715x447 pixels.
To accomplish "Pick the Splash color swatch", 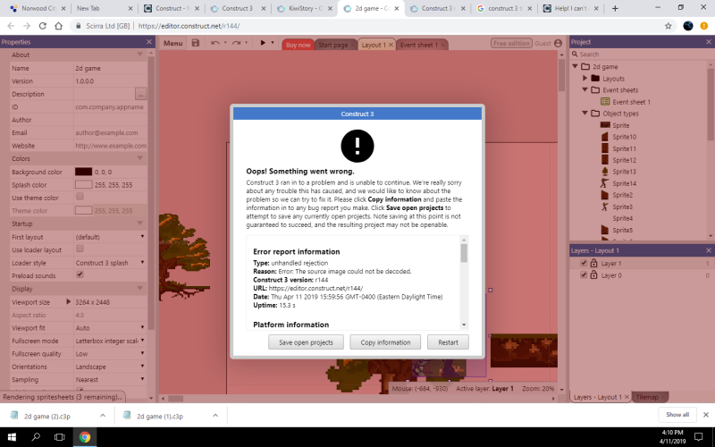I will 83,184.
